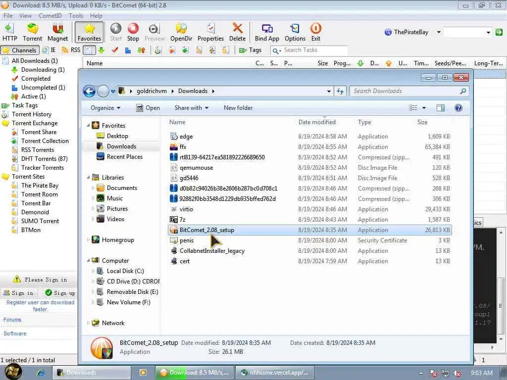Screen dimensions: 507x380
Task: Open the Tools menu in BitComet
Action: pos(76,15)
